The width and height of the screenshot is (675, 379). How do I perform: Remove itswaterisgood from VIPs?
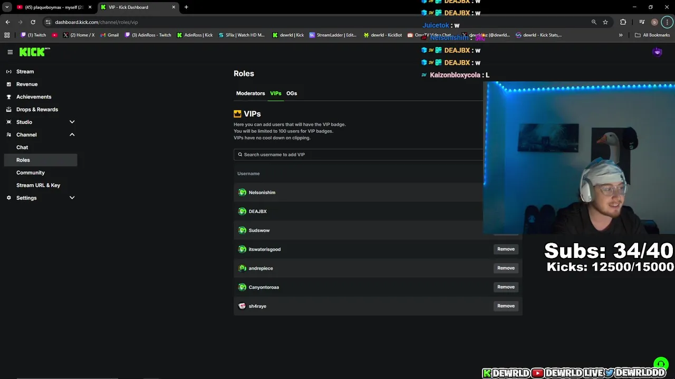(506, 249)
